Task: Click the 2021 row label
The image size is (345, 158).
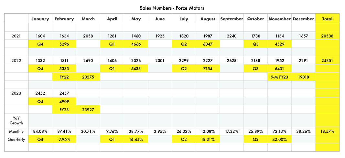Action: click(x=16, y=36)
